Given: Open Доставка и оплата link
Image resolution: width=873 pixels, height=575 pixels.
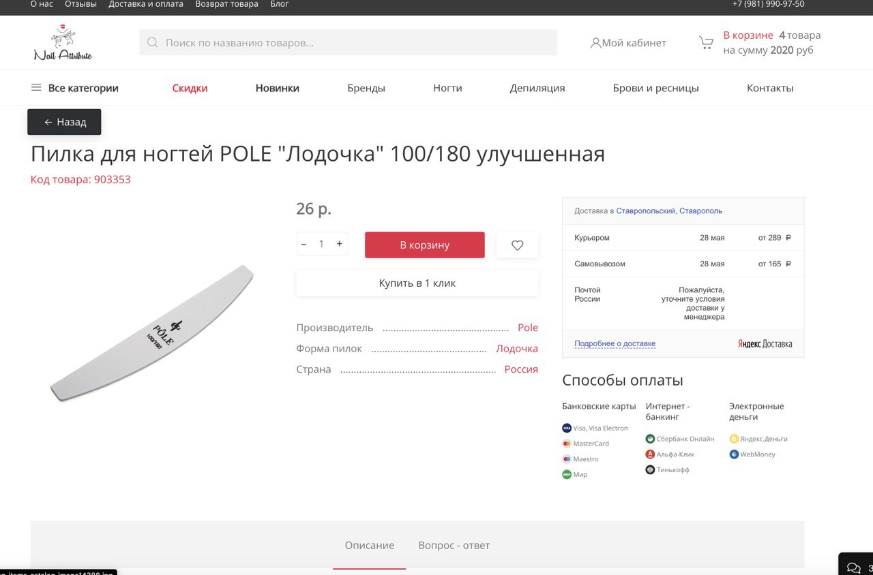Looking at the screenshot, I should point(146,4).
